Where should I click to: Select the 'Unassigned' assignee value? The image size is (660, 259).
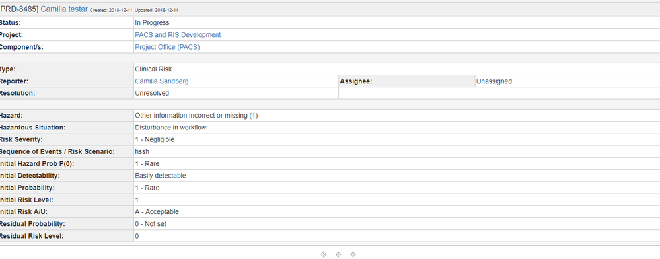click(x=494, y=81)
